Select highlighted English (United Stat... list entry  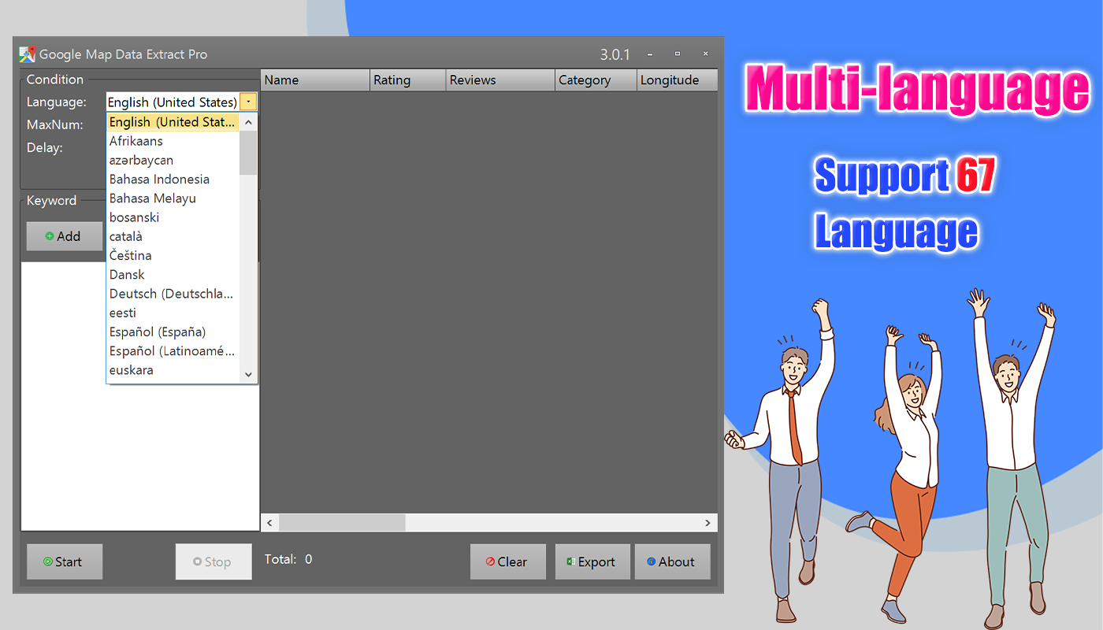click(173, 122)
